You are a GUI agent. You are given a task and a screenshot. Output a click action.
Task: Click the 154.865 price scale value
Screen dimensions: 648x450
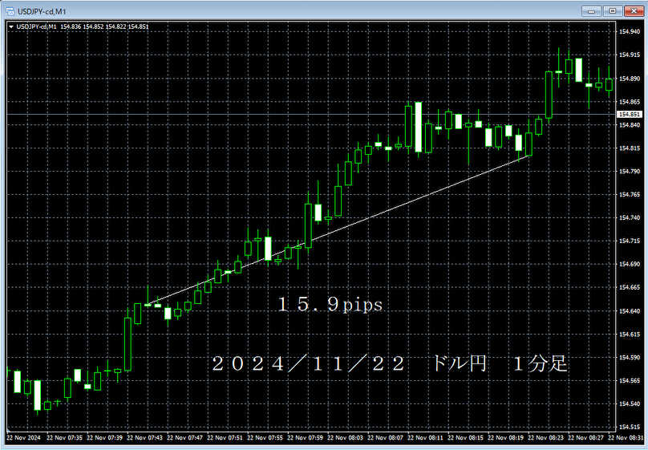pos(630,101)
